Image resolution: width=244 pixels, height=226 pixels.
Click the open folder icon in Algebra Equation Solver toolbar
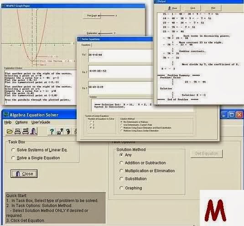[x=10, y=131]
